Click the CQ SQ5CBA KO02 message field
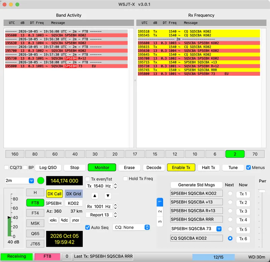 196,238
